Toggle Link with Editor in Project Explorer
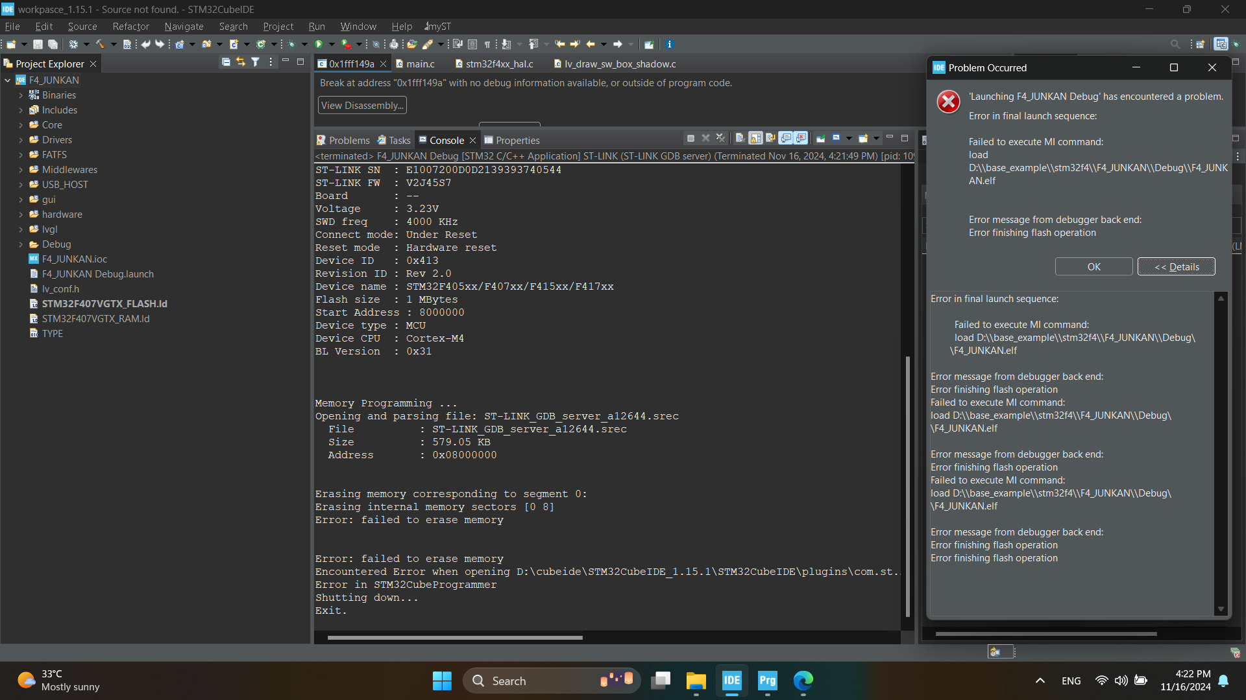 [241, 62]
